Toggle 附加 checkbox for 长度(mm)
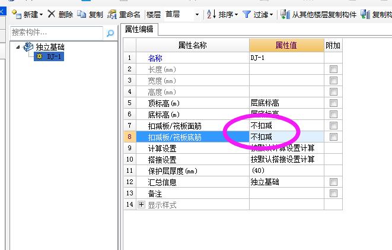The width and height of the screenshot is (392, 250). pos(333,69)
